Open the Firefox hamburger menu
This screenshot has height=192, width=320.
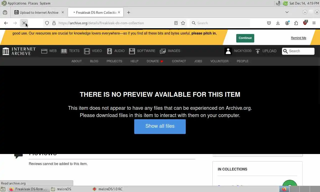click(314, 23)
